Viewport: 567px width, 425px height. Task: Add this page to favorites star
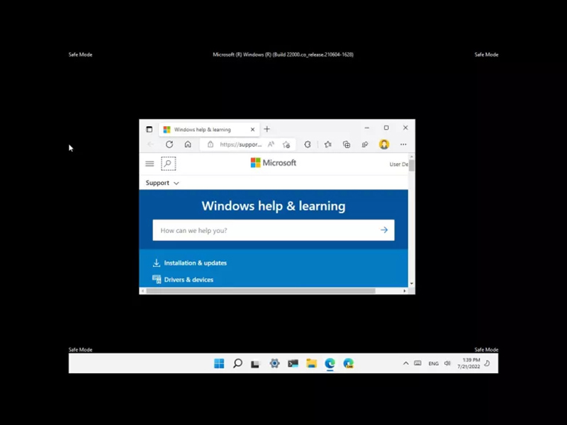coord(286,144)
